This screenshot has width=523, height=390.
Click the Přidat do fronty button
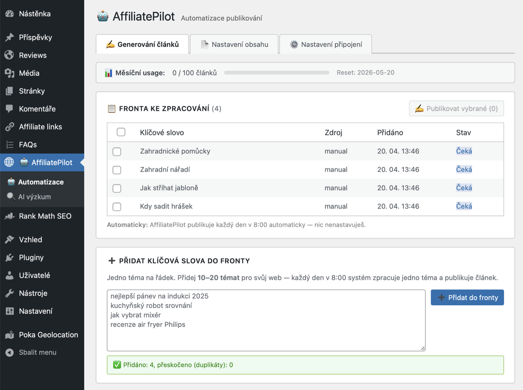[x=467, y=297]
